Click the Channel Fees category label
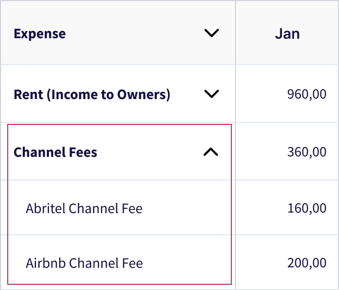This screenshot has width=339, height=290. [55, 152]
